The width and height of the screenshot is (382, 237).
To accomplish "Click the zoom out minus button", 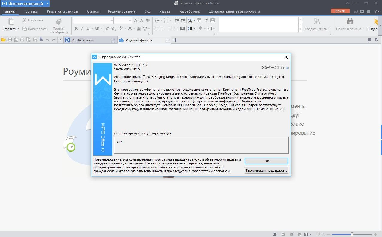I will [x=328, y=234].
